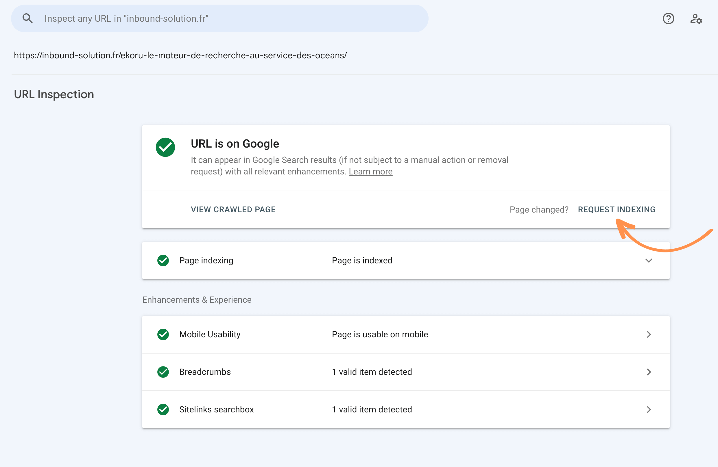The width and height of the screenshot is (718, 467).
Task: Click the 'Sitelinks searchbox' label
Action: (x=216, y=410)
